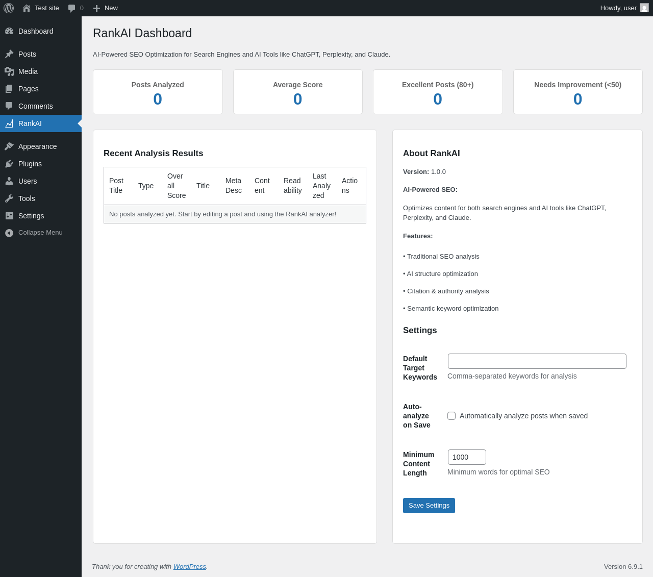This screenshot has width=653, height=577.
Task: Click the Average Score stat card
Action: pos(298,92)
